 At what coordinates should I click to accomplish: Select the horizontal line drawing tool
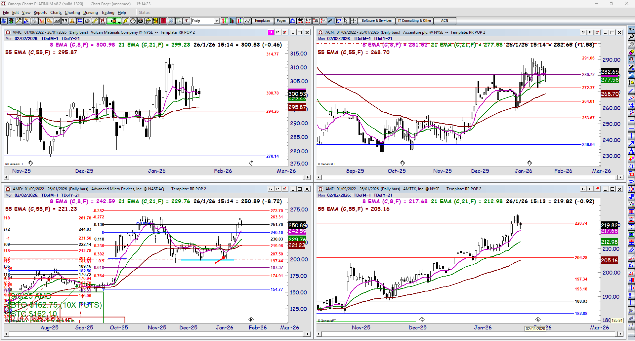(631, 128)
